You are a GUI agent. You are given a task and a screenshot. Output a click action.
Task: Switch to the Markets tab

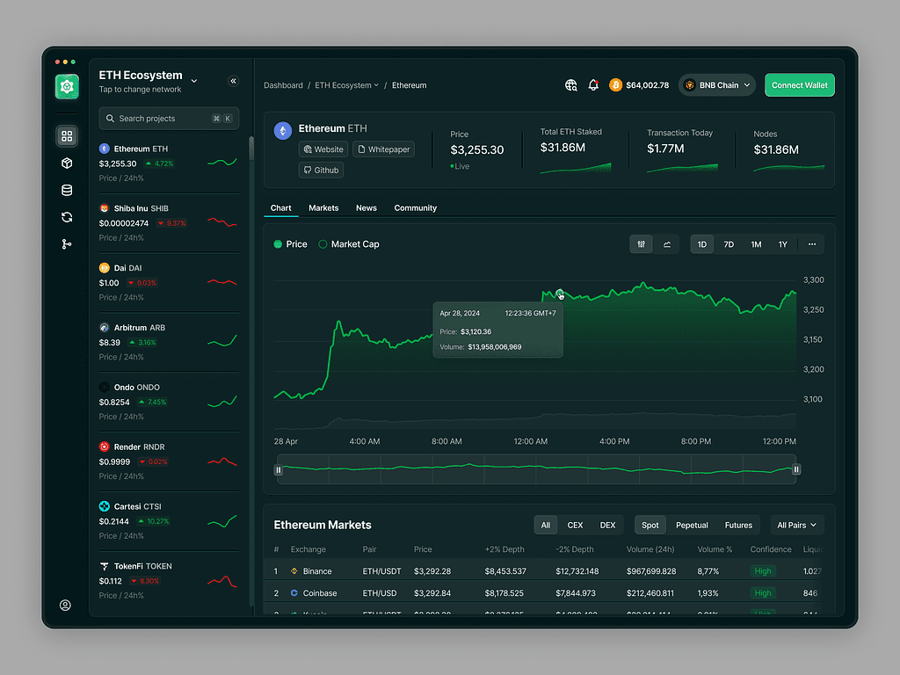[x=323, y=207]
